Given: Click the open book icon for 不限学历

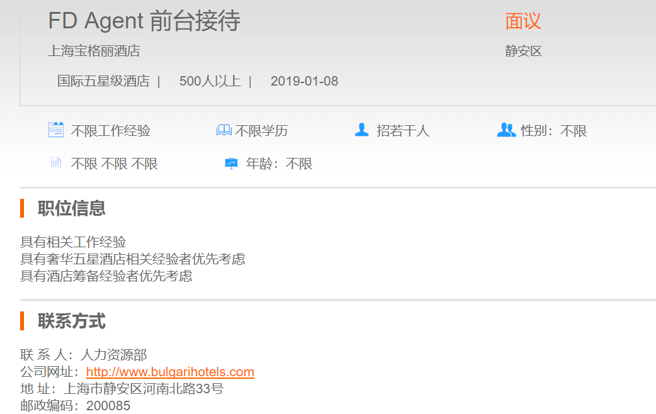Looking at the screenshot, I should pyautogui.click(x=223, y=130).
